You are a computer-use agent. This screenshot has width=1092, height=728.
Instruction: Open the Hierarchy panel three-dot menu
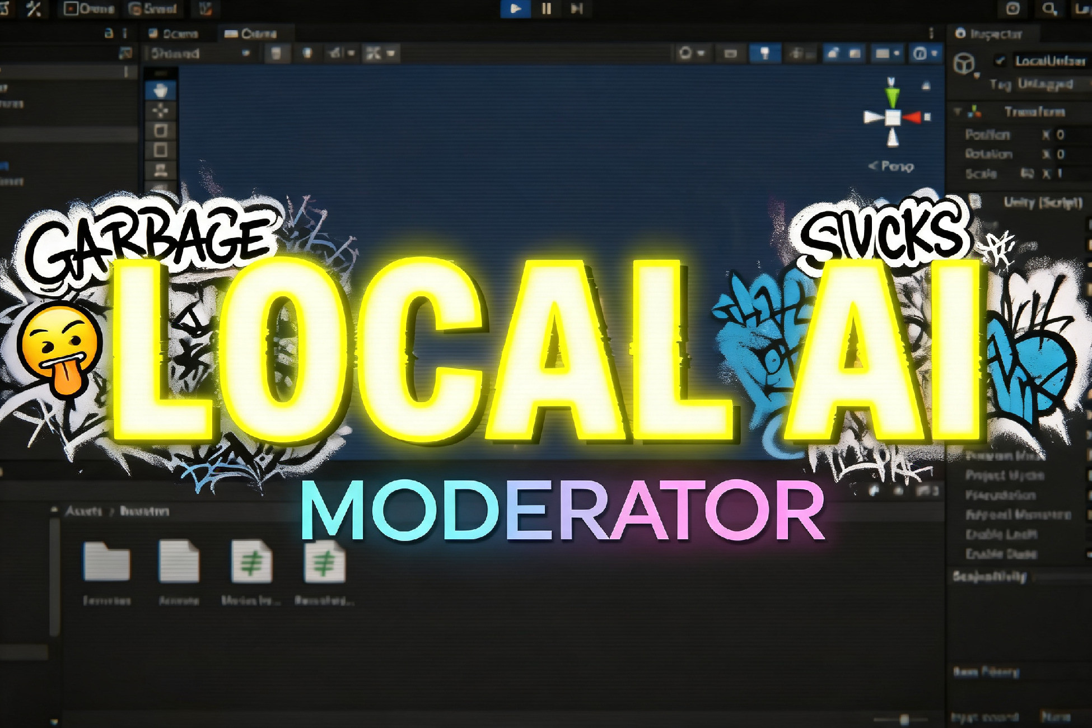(x=125, y=34)
